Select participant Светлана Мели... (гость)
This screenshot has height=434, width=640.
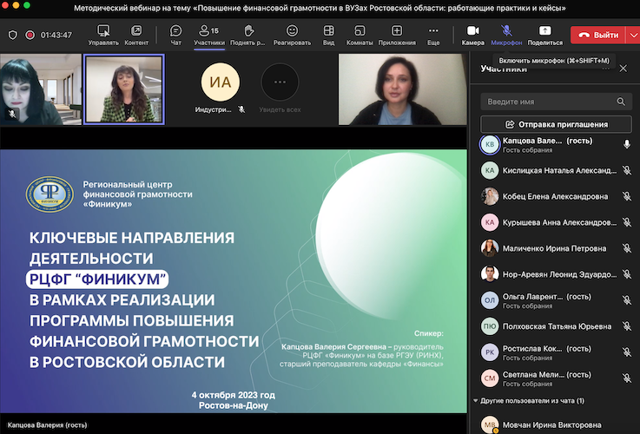(556, 378)
